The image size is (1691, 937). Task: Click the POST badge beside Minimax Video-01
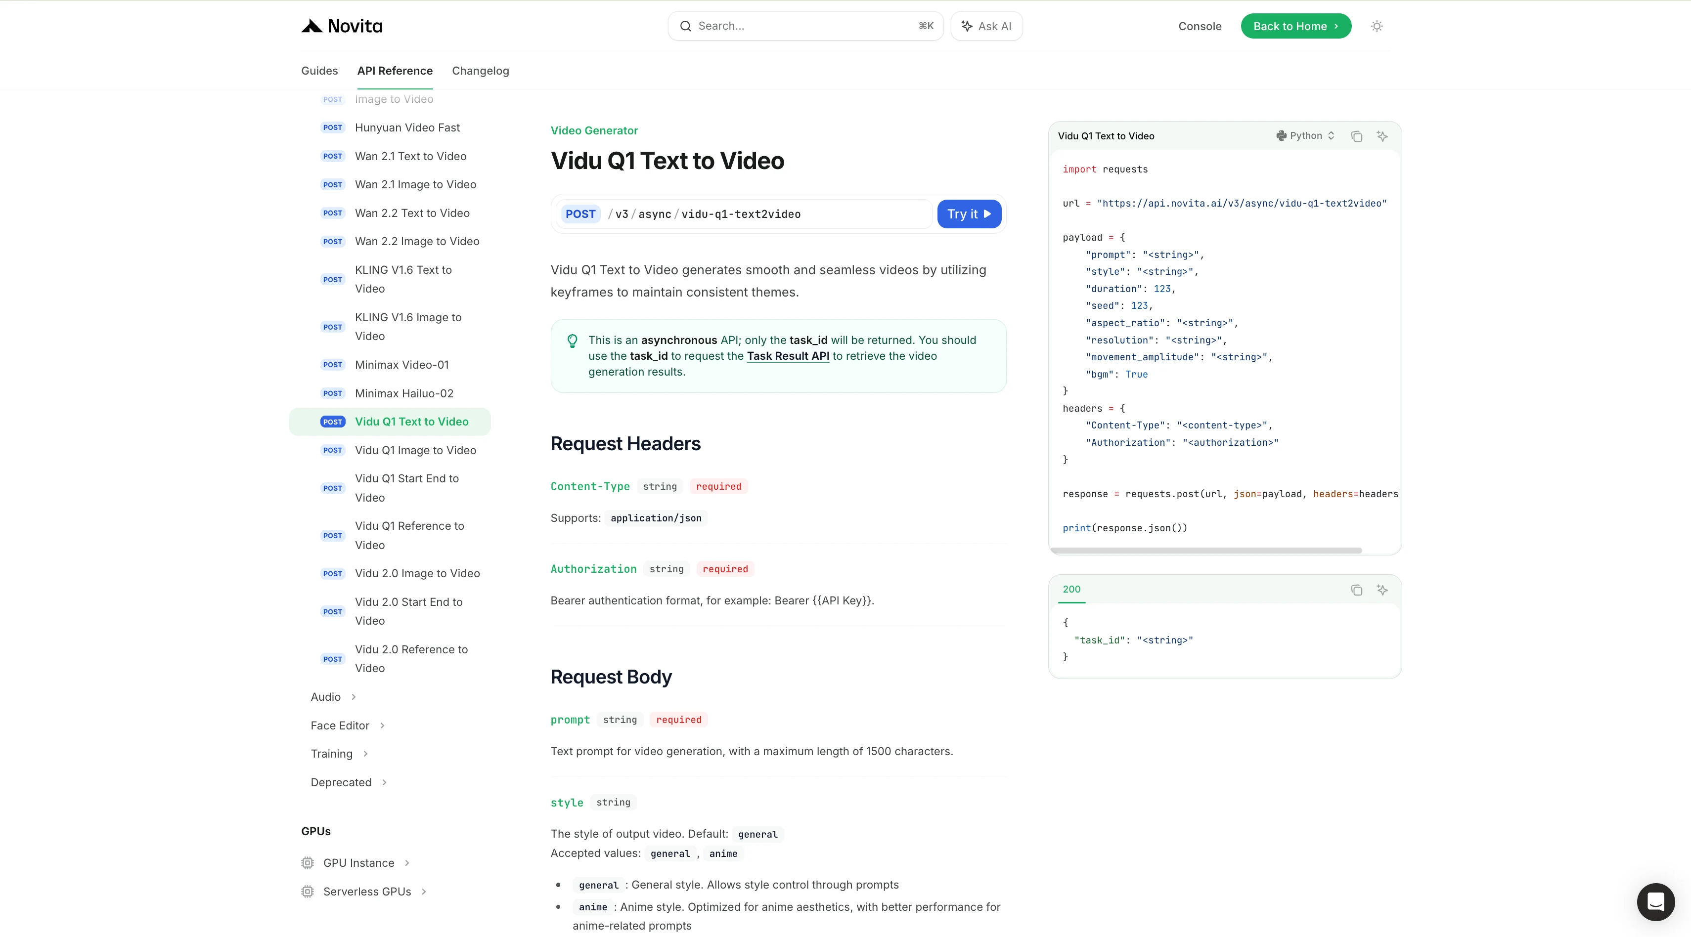click(x=333, y=365)
